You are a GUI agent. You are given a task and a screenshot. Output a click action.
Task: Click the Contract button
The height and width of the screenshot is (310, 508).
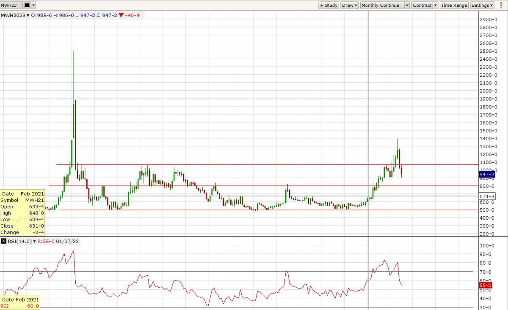pyautogui.click(x=422, y=5)
